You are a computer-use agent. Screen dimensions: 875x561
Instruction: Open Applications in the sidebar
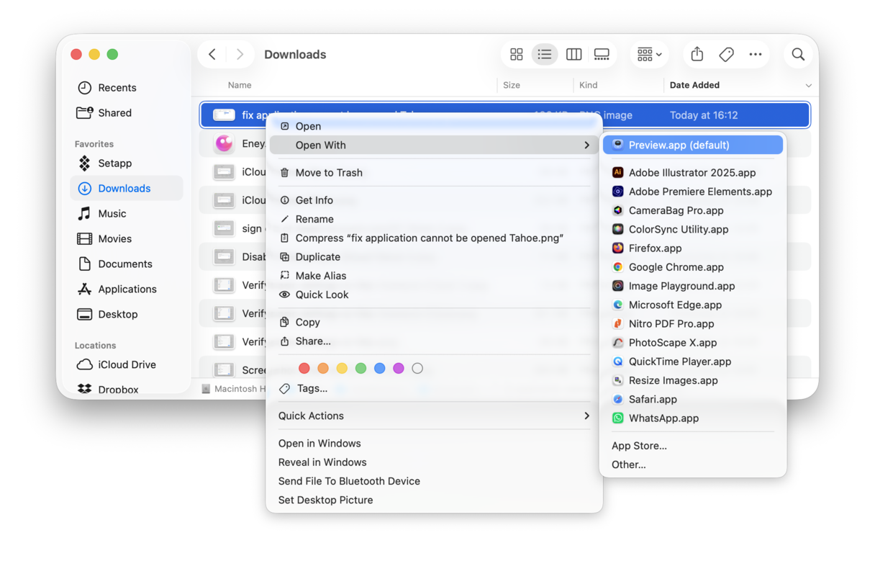[x=127, y=289]
